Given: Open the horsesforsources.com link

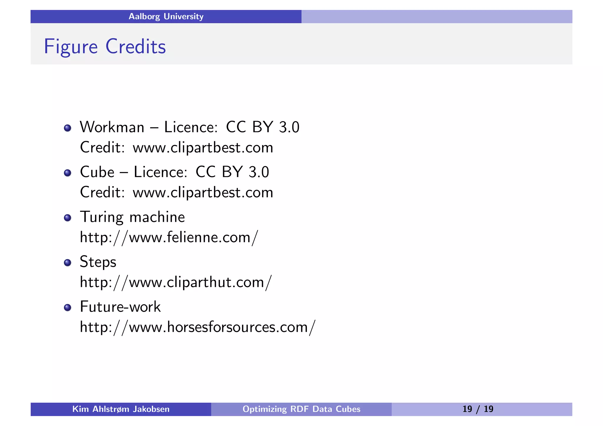Looking at the screenshot, I should click(x=198, y=327).
